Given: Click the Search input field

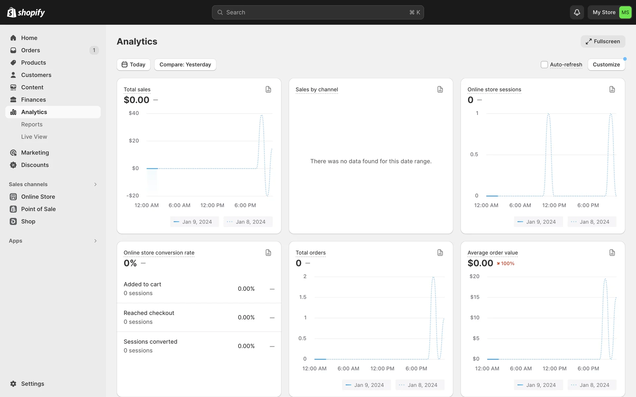Looking at the screenshot, I should pos(317,12).
